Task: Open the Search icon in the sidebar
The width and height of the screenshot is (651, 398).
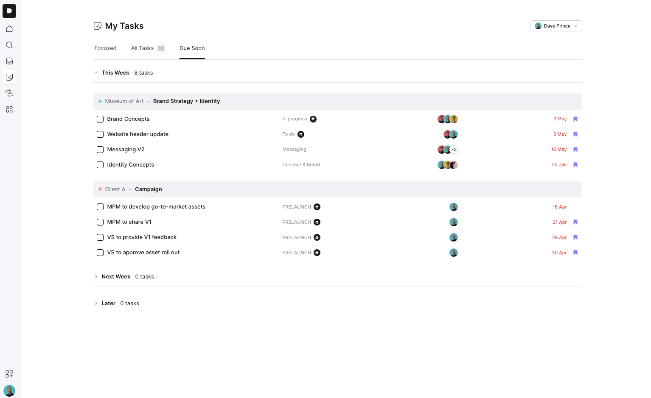Action: coord(9,45)
